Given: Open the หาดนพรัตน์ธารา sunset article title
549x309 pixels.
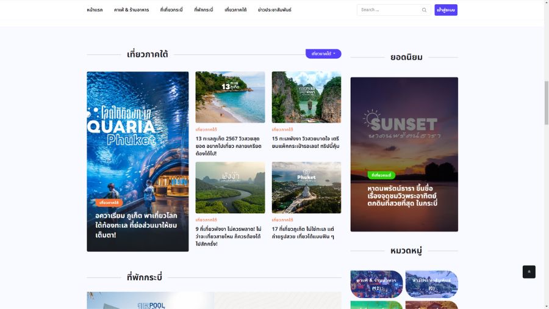Looking at the screenshot, I should point(403,196).
